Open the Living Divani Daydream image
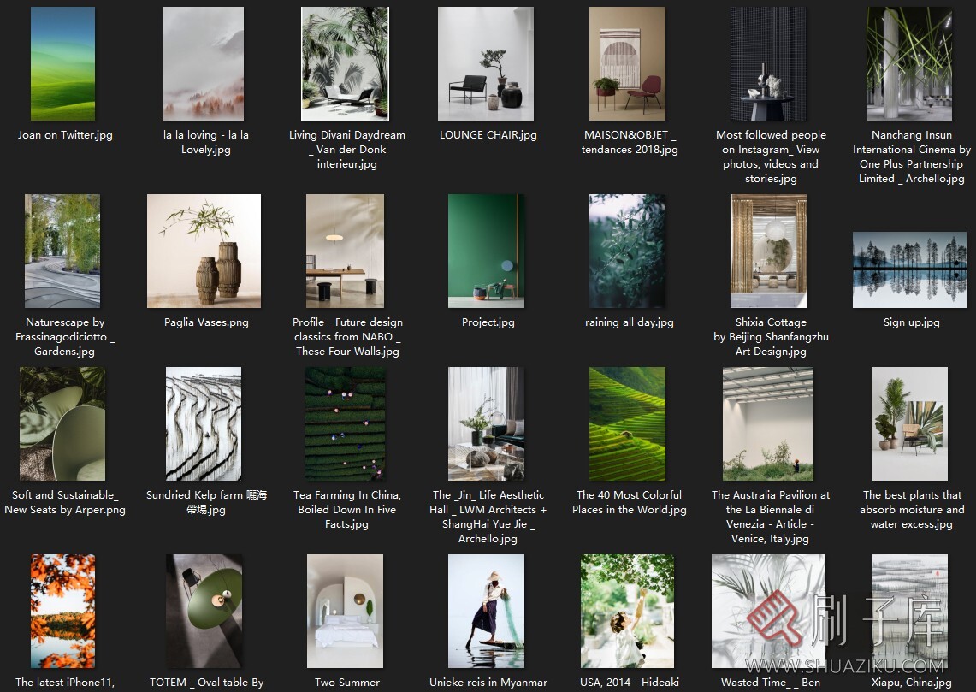Screen dimensions: 976x692 (x=346, y=64)
